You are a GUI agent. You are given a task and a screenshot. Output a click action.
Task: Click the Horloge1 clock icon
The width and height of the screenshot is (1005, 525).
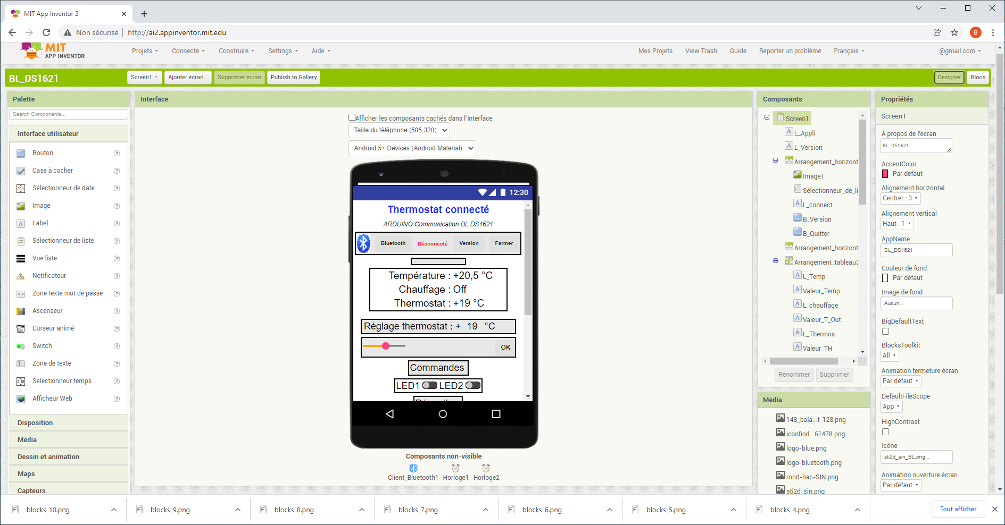pos(456,468)
